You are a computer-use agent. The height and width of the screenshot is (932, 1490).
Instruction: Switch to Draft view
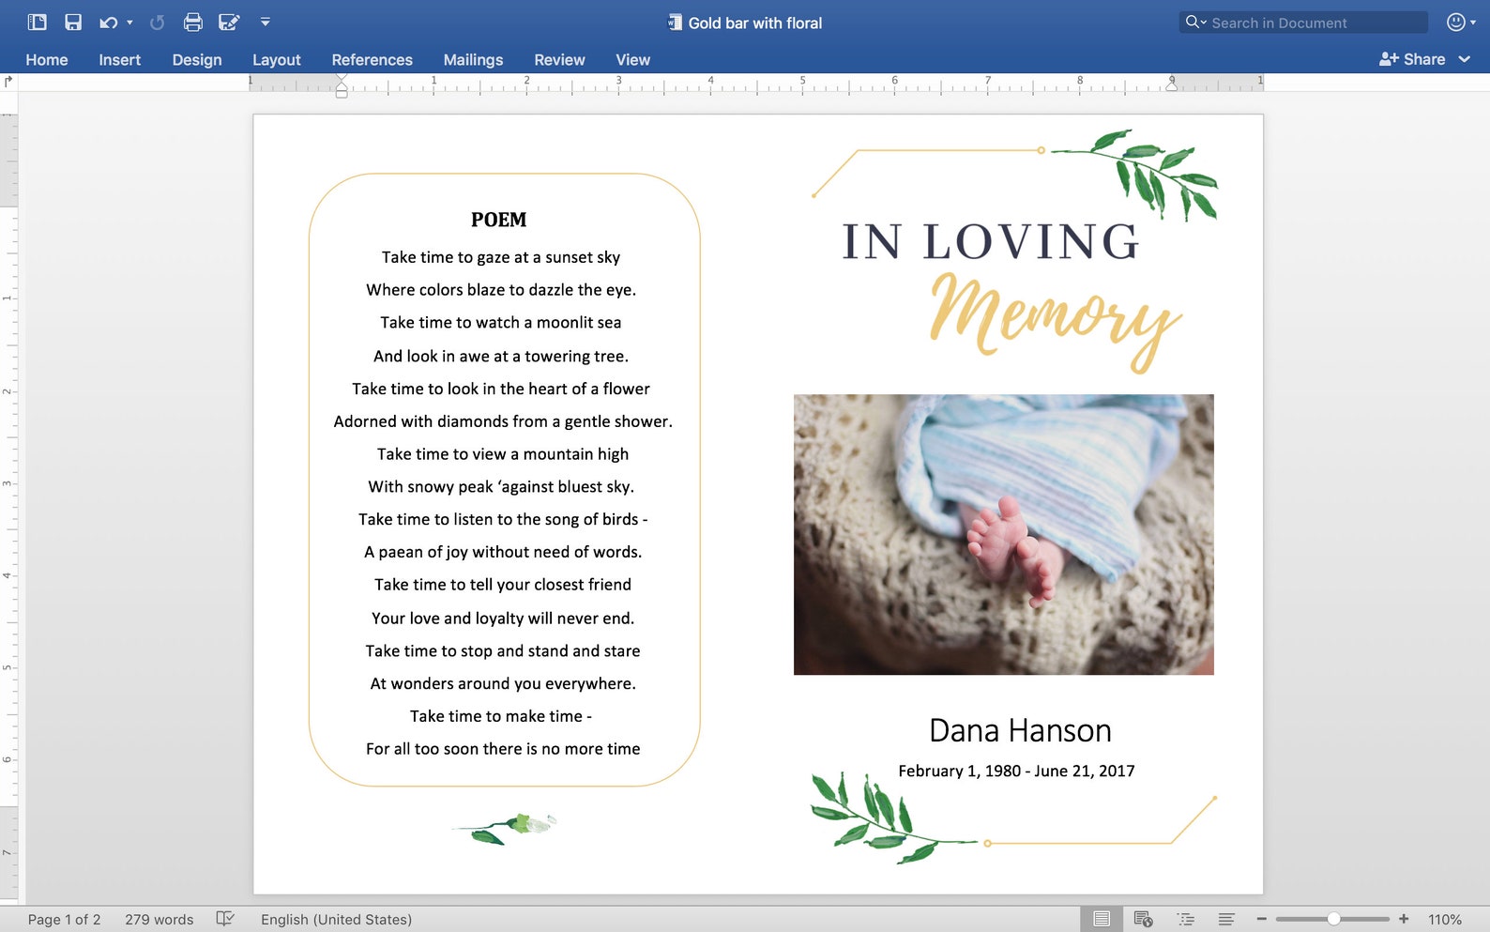(1226, 919)
